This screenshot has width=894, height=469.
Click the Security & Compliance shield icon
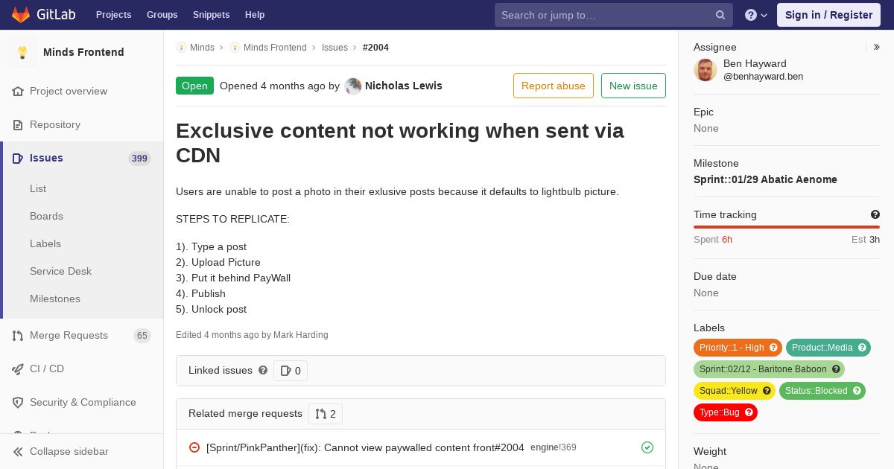(x=18, y=403)
